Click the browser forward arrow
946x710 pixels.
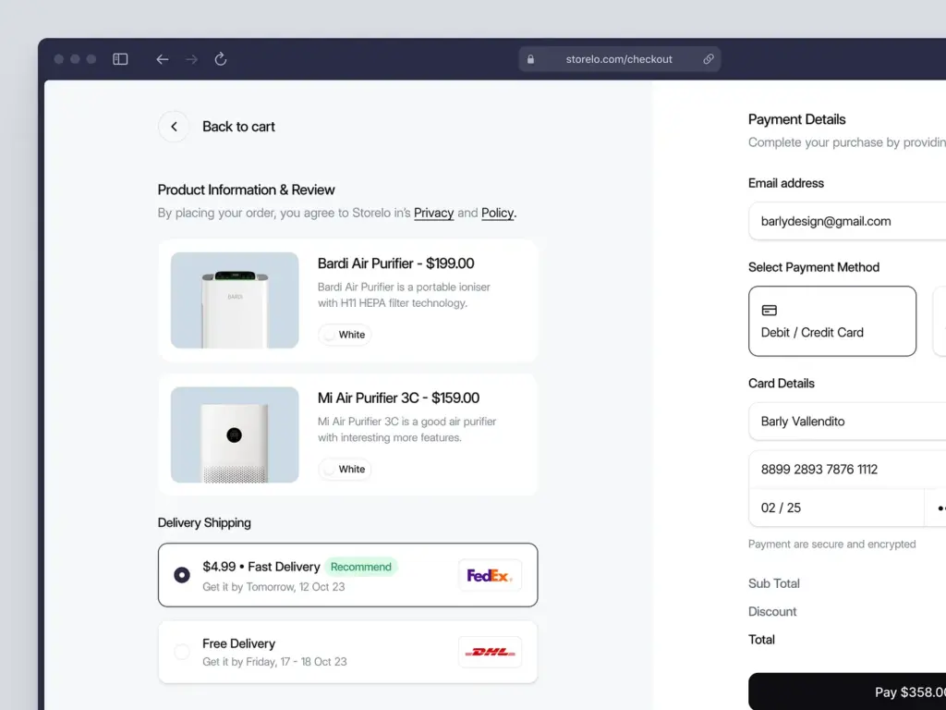point(191,59)
